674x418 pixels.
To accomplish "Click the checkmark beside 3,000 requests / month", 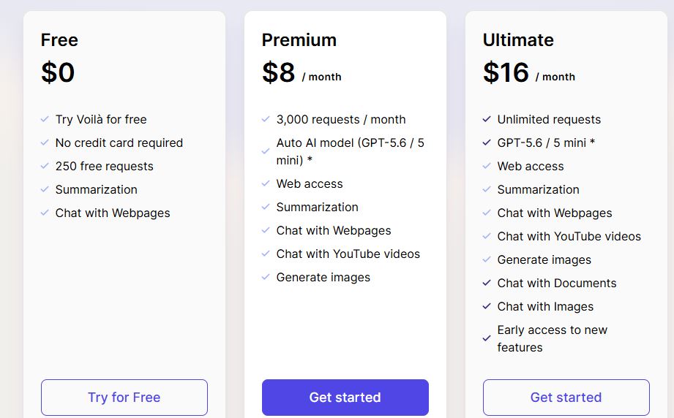I will 266,119.
